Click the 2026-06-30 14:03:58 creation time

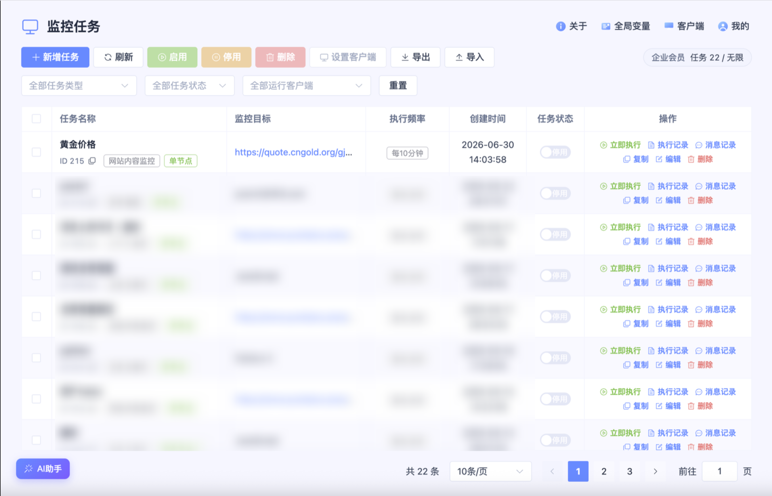488,152
